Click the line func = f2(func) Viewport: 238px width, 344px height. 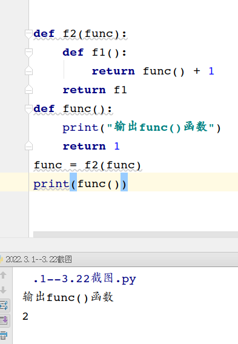point(87,165)
